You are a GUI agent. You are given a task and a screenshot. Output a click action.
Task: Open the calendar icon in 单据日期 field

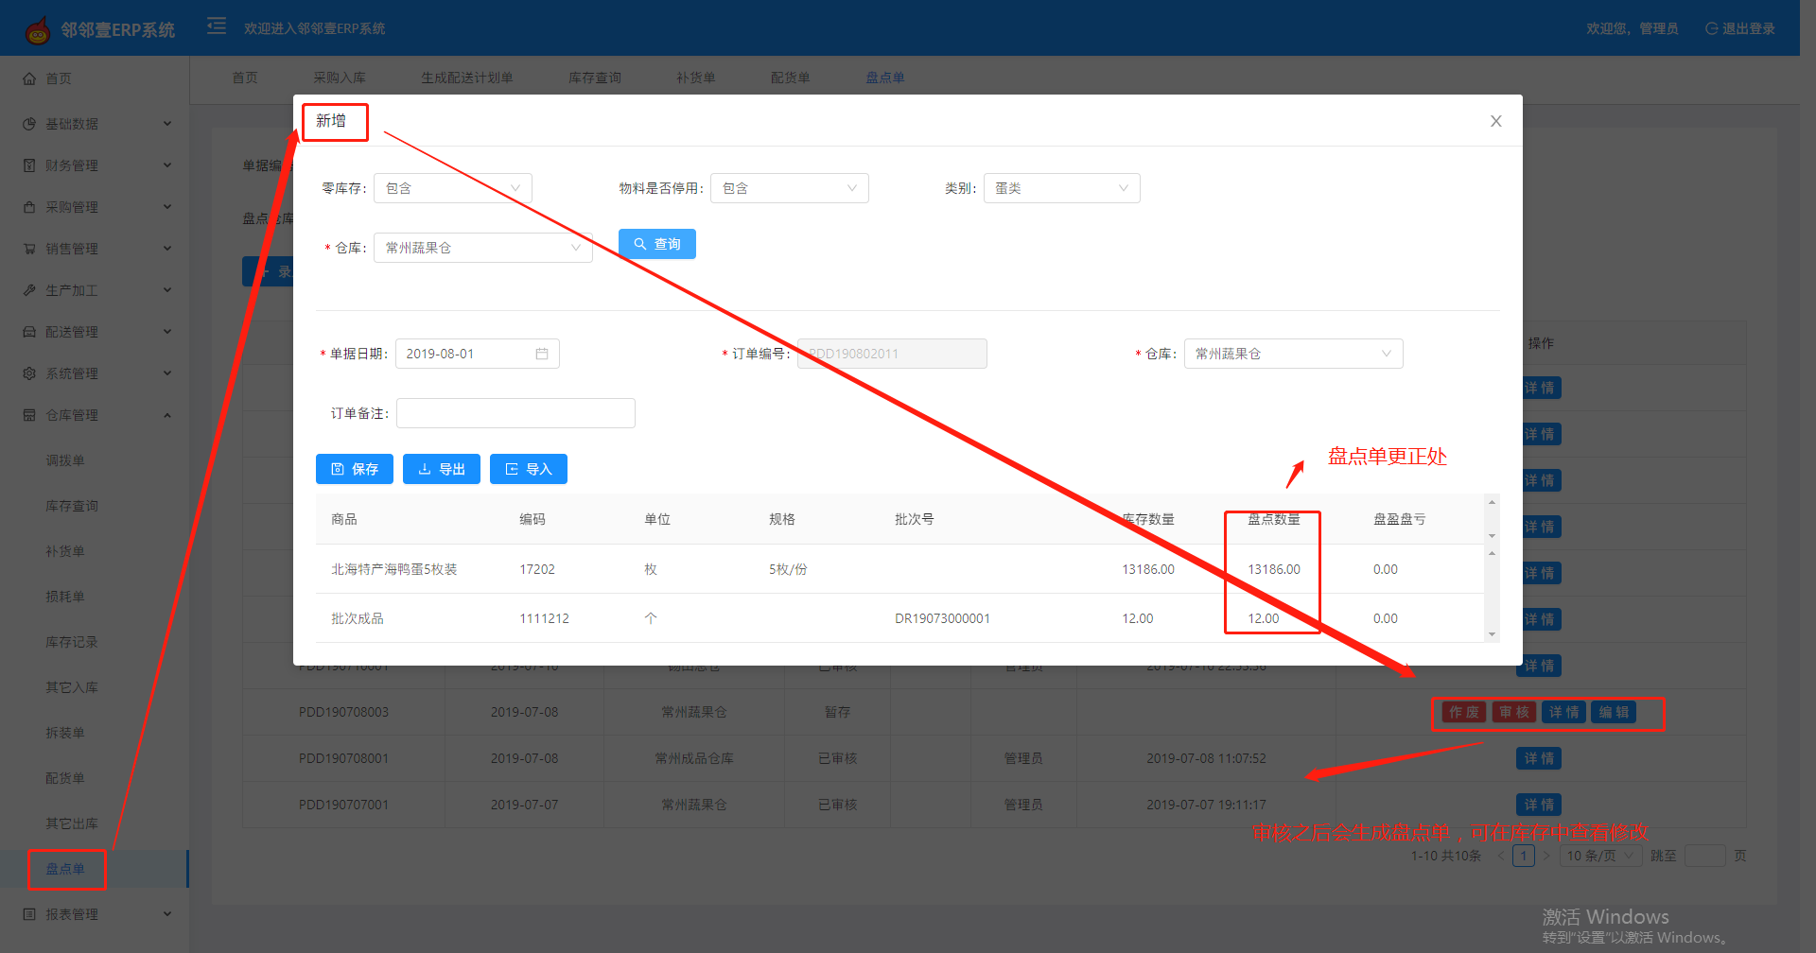(542, 354)
